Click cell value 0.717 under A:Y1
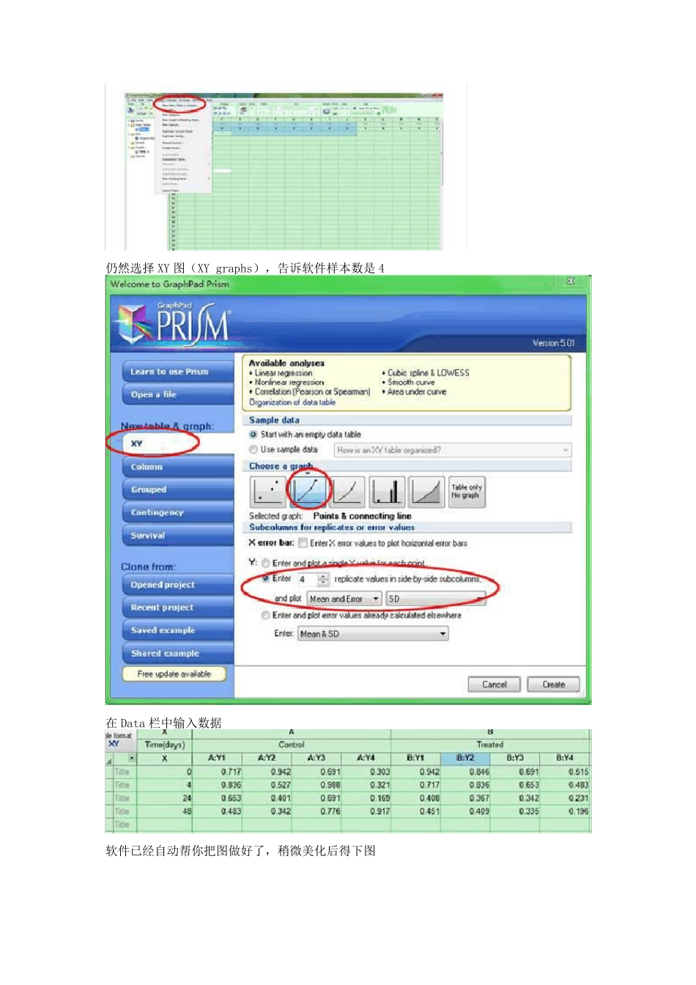This screenshot has width=696, height=985. point(217,772)
